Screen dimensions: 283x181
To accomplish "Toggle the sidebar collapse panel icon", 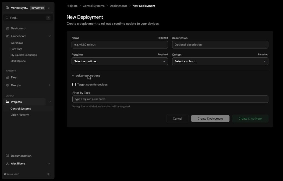I will pyautogui.click(x=49, y=174).
